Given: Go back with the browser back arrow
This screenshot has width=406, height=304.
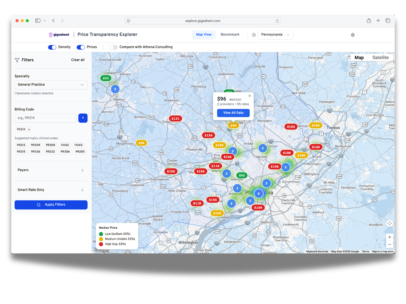Looking at the screenshot, I should (x=54, y=21).
